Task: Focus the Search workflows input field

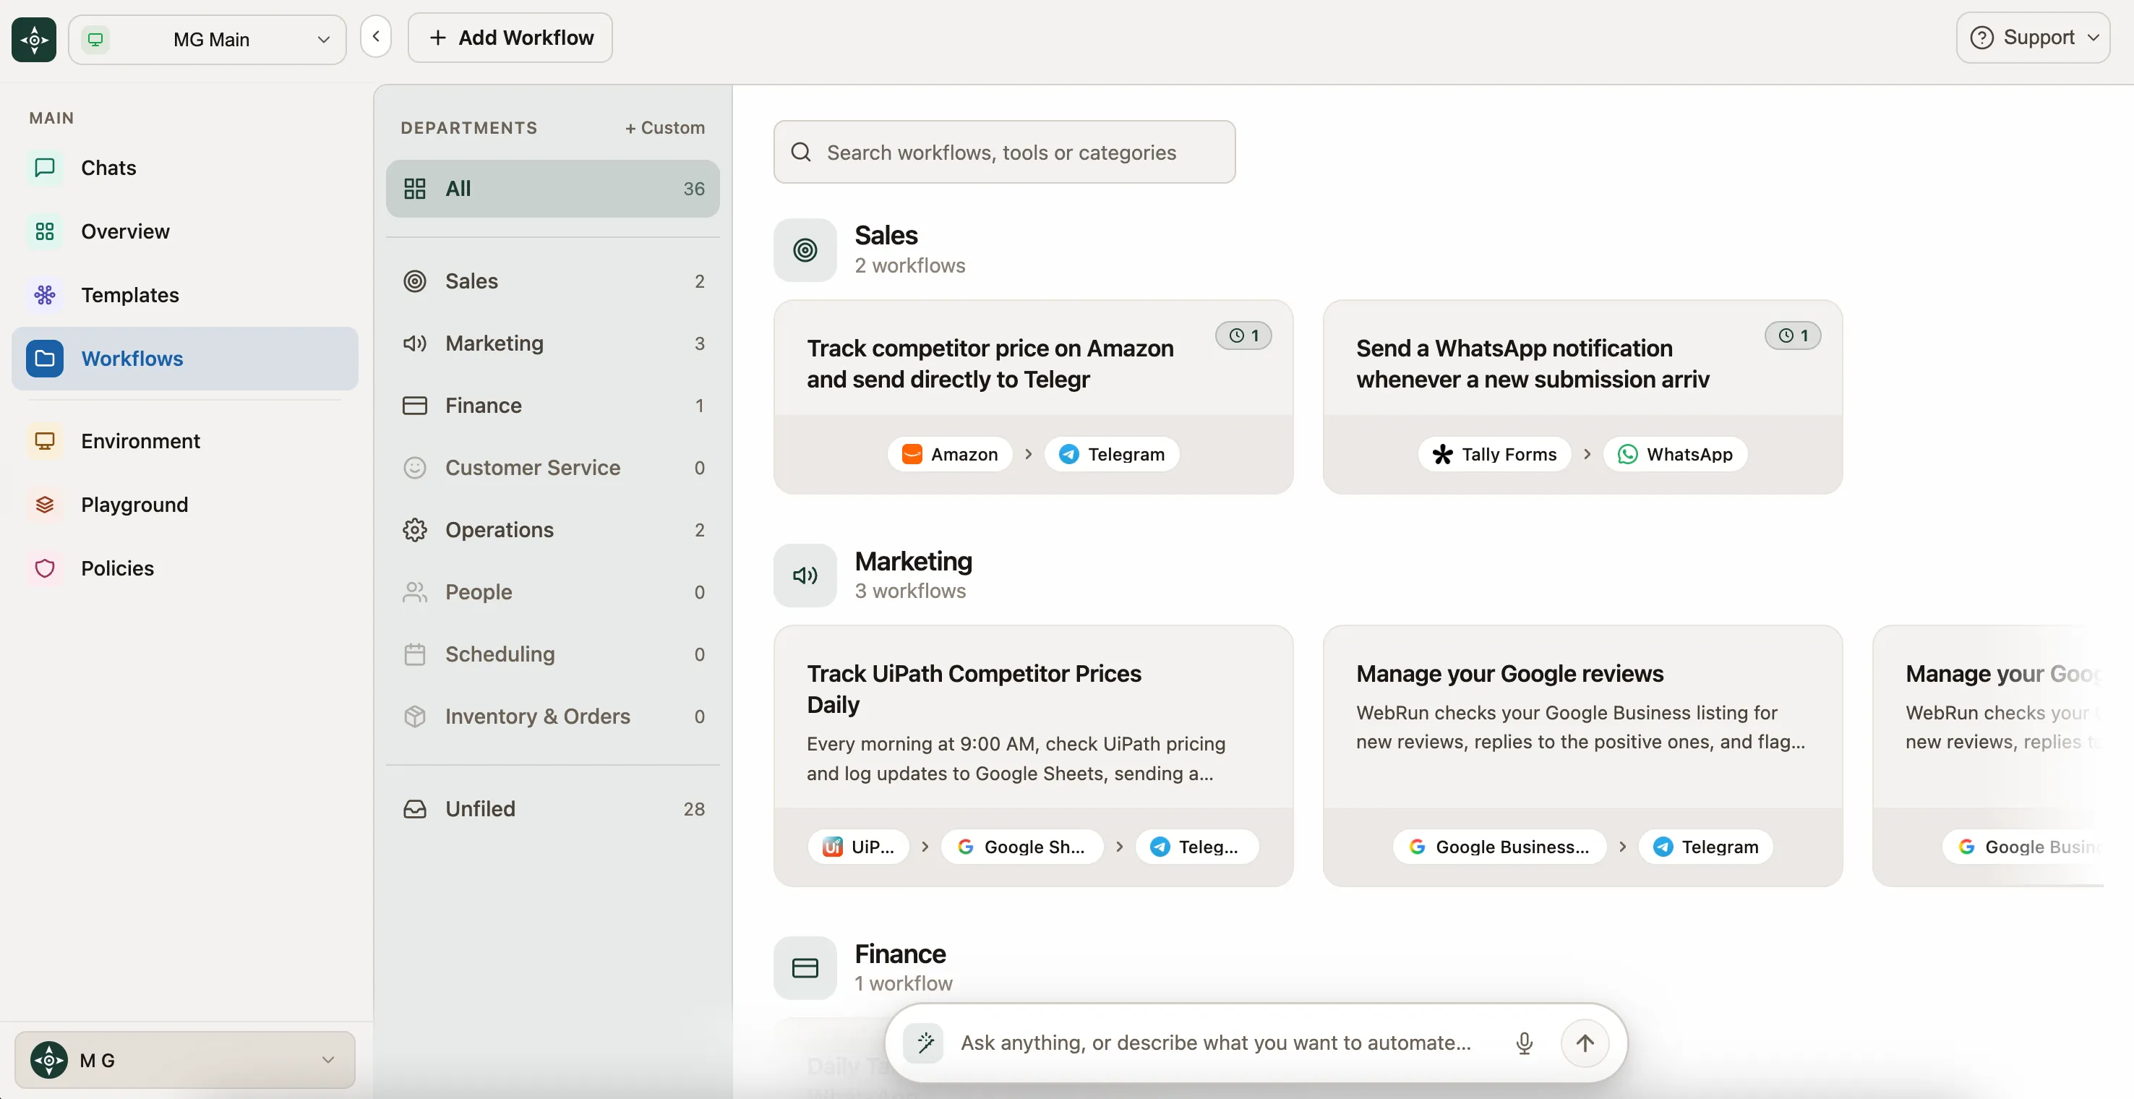Action: 1004,152
